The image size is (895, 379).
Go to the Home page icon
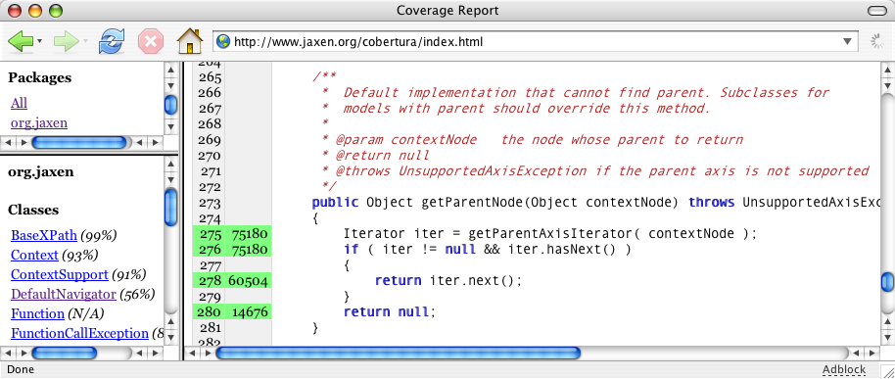point(190,41)
